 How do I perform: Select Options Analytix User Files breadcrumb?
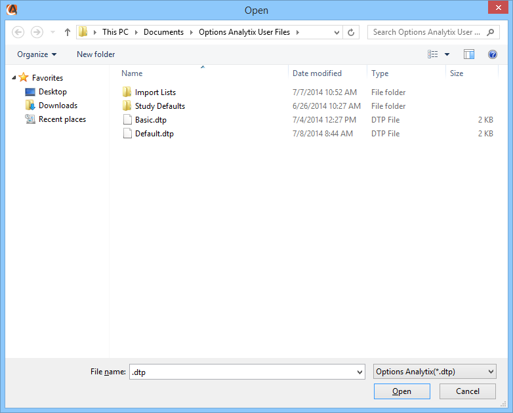(245, 32)
